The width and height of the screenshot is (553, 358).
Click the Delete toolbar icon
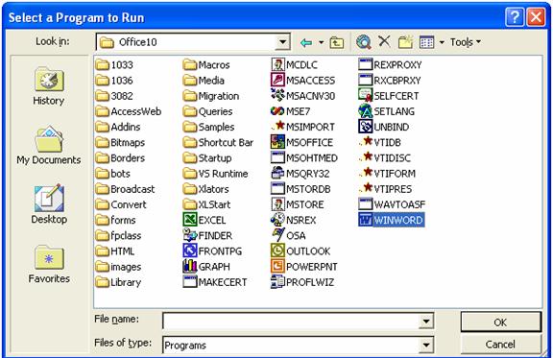click(384, 41)
